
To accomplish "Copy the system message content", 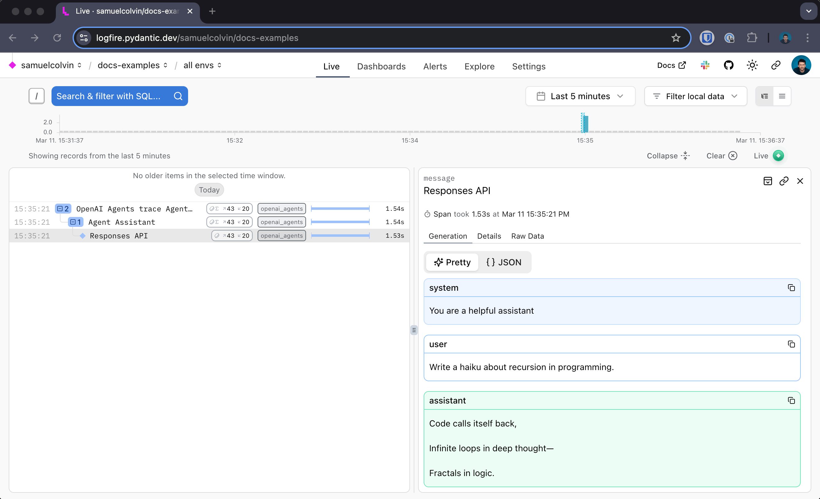I will [x=791, y=288].
